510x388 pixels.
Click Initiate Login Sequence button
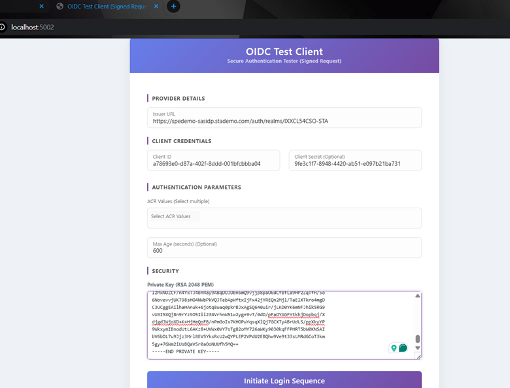tap(284, 380)
